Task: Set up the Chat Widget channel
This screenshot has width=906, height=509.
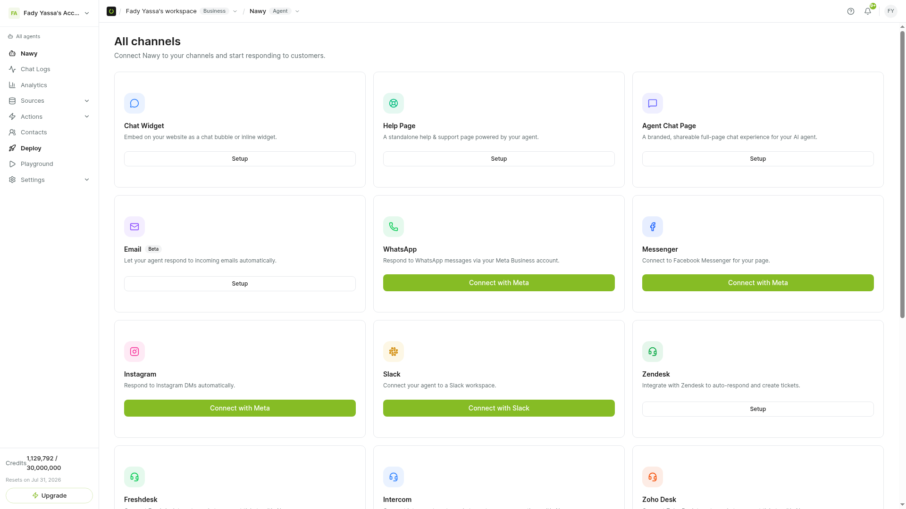Action: click(x=240, y=159)
